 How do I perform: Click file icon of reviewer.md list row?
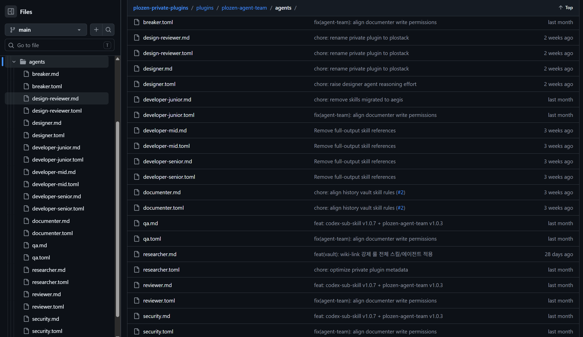pyautogui.click(x=136, y=285)
